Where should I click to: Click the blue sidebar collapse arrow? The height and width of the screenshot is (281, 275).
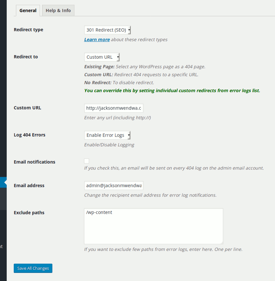pos(4,182)
